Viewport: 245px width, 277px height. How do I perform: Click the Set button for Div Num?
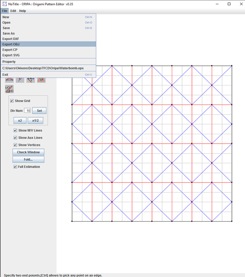coord(39,111)
